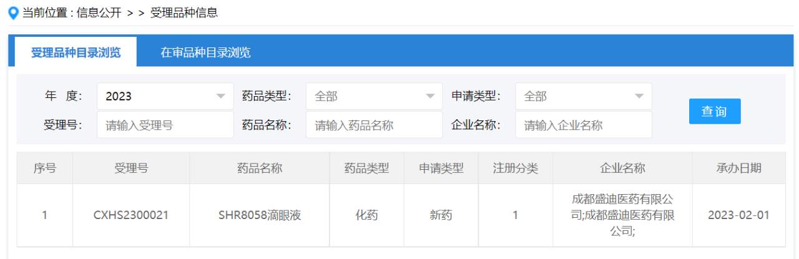Viewport: 799px width, 259px height.
Task: Select the 成都盛迪医药有限公司 company cell
Action: pos(622,215)
